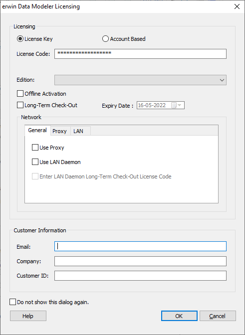This screenshot has width=245, height=335.
Task: Choose the Account Based licensing option
Action: 105,39
